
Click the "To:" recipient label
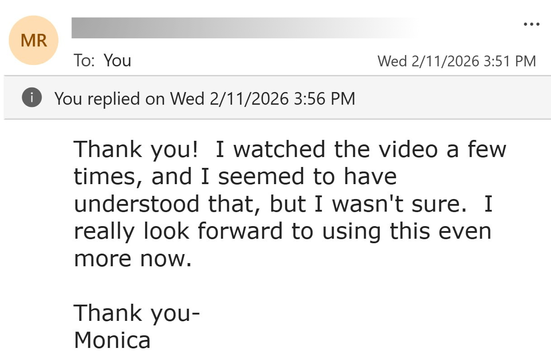coord(85,60)
